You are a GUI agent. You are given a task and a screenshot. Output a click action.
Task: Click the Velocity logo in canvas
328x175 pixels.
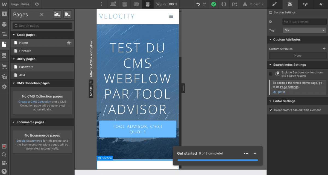tap(117, 16)
